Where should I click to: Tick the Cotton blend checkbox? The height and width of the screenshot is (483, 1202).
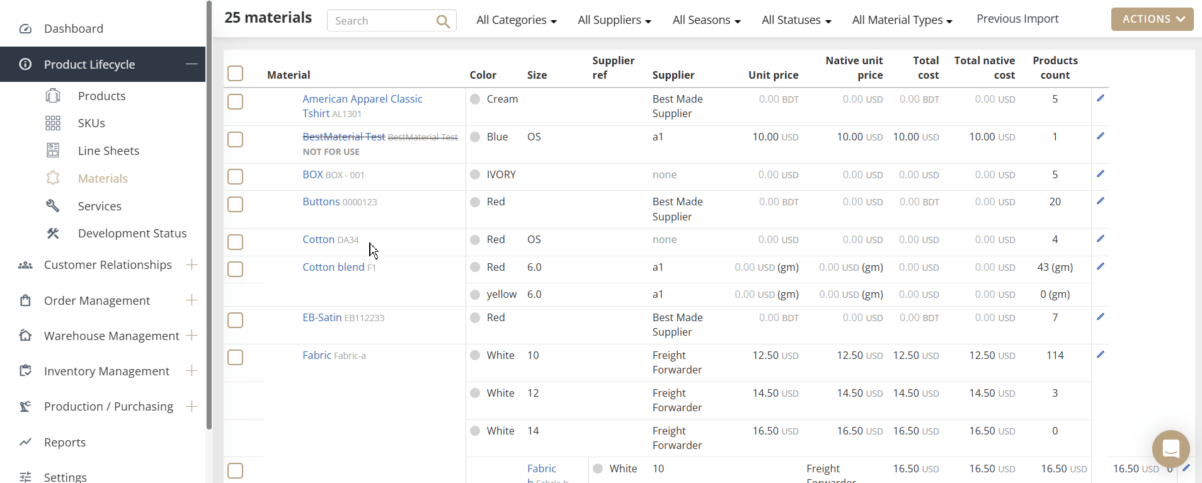[x=236, y=270]
